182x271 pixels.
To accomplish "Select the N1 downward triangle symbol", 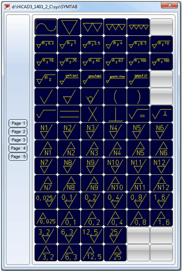I will pos(46,131).
